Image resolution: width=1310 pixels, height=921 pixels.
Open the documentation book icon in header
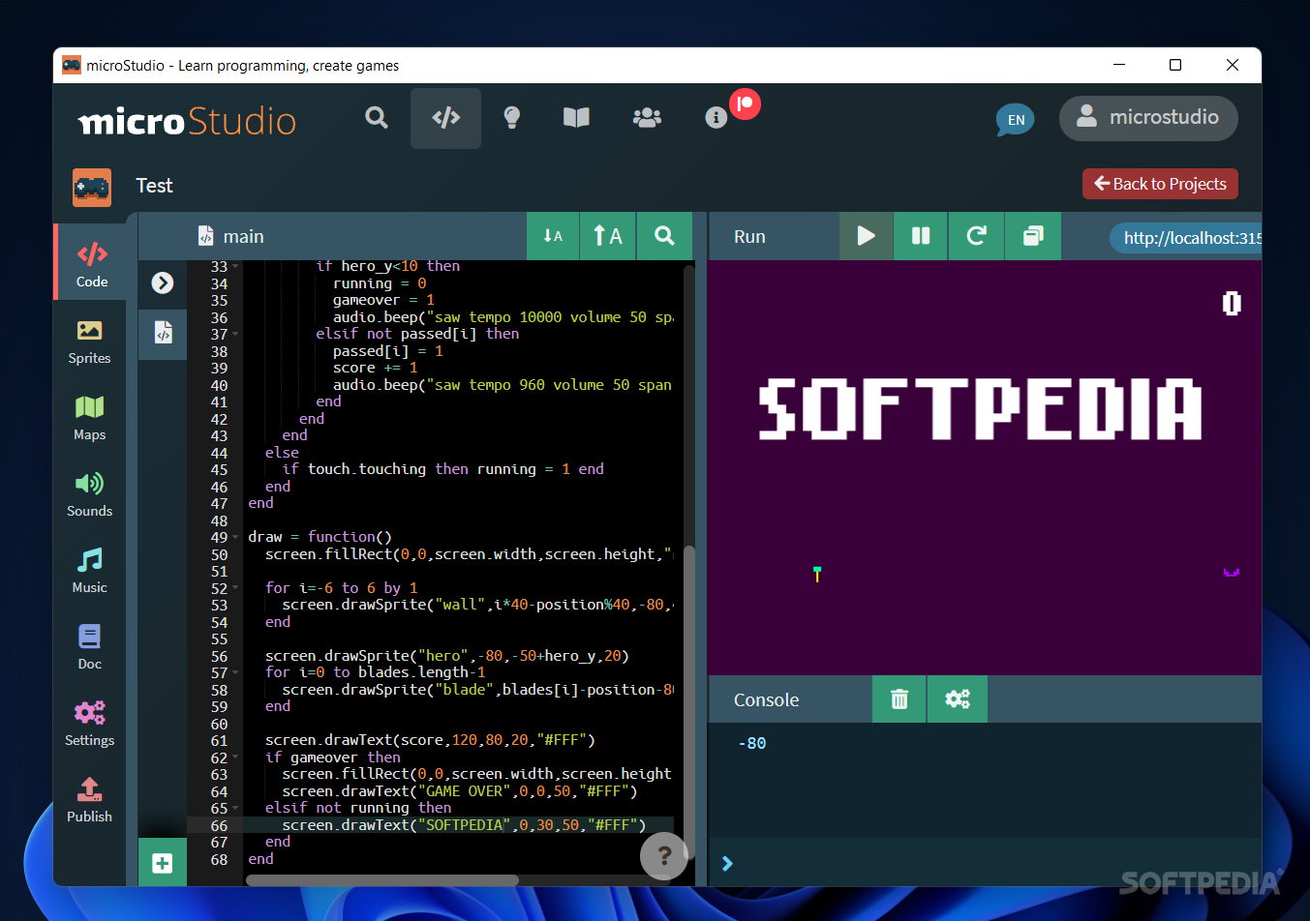coord(577,118)
